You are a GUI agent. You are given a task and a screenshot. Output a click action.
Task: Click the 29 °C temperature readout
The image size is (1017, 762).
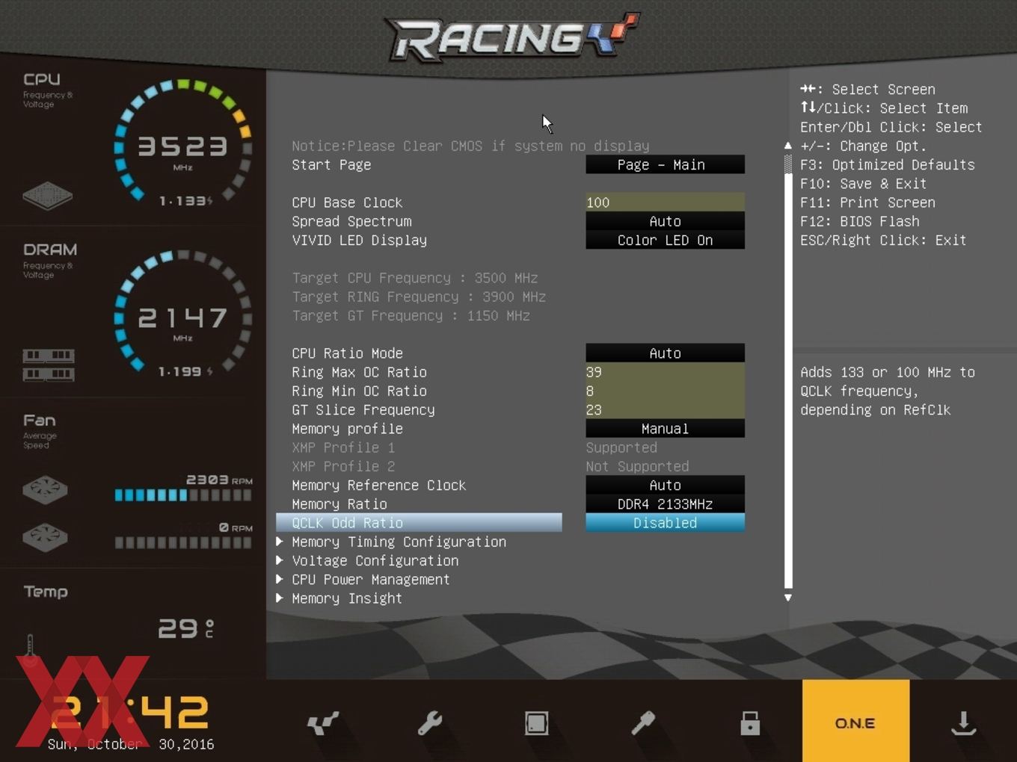(186, 628)
